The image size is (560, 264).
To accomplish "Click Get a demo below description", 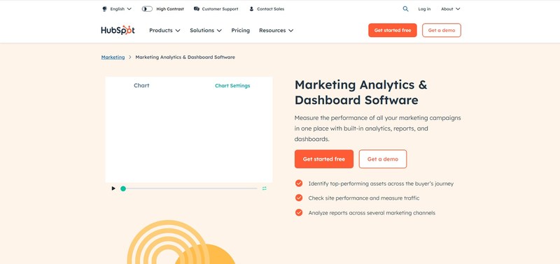I will coord(383,159).
